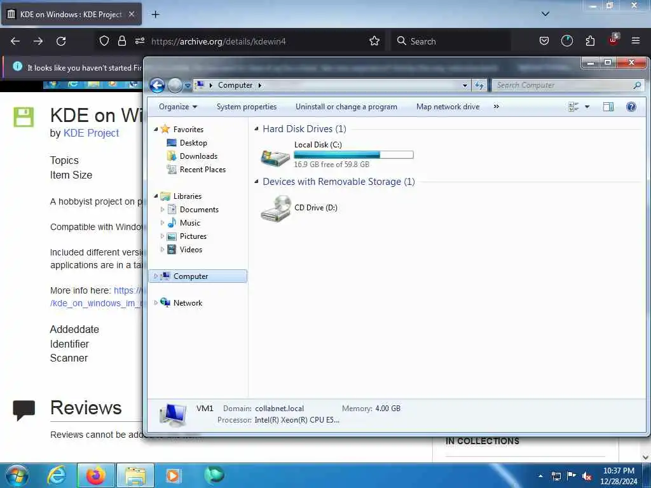The height and width of the screenshot is (488, 651).
Task: Select Network in navigation pane
Action: click(188, 303)
